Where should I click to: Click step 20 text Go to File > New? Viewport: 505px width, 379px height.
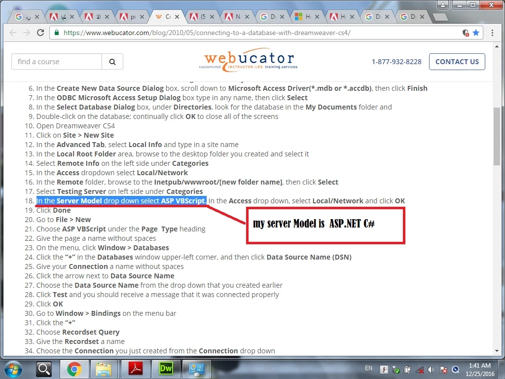pos(64,220)
